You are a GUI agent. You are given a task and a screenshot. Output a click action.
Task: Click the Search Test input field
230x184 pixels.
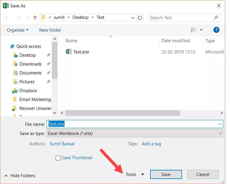coord(184,18)
